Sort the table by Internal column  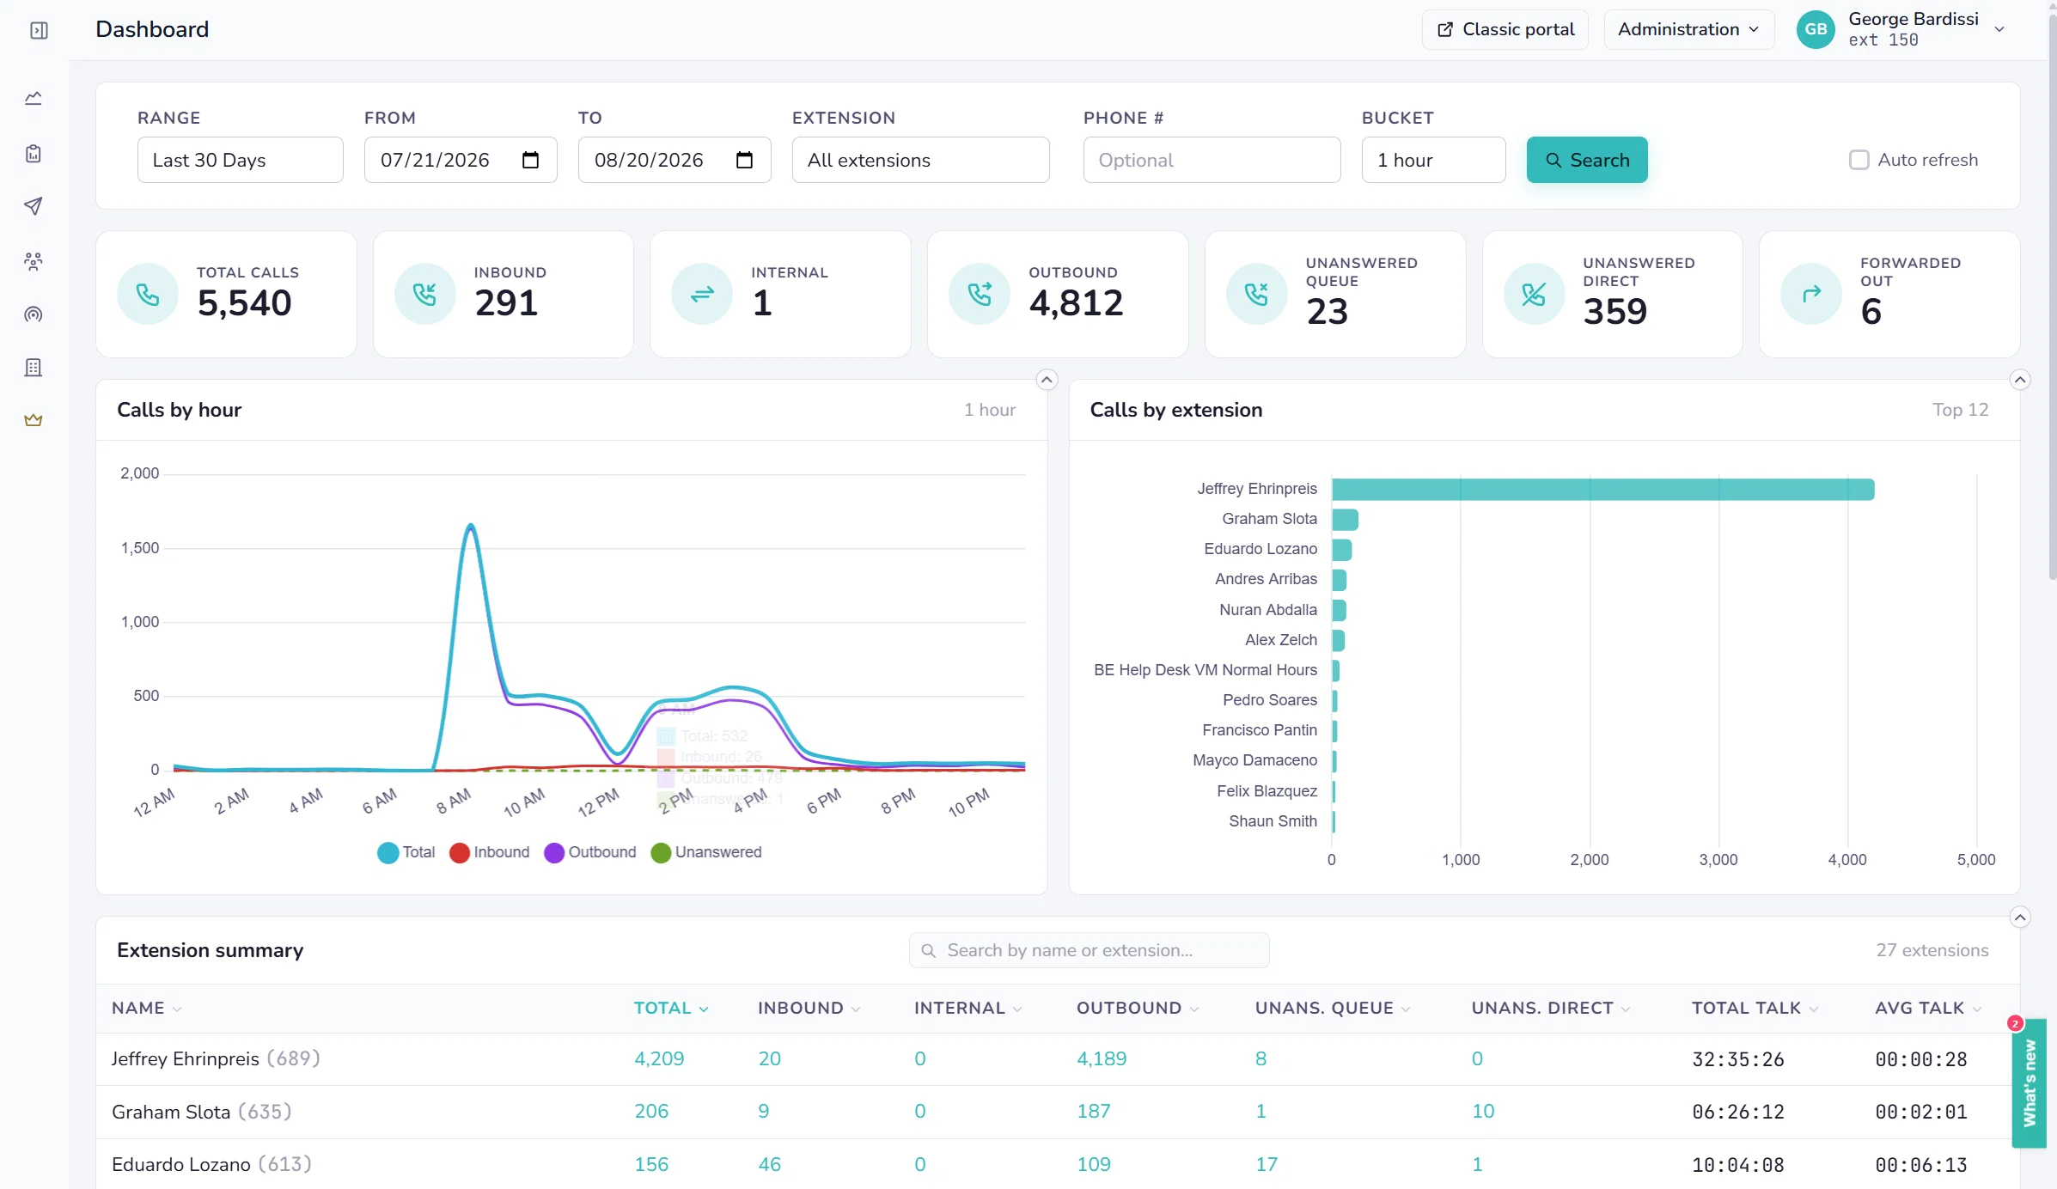tap(968, 1009)
